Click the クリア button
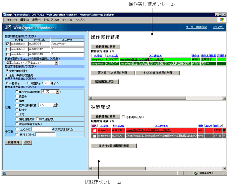The height and width of the screenshot is (186, 228). 28,142
